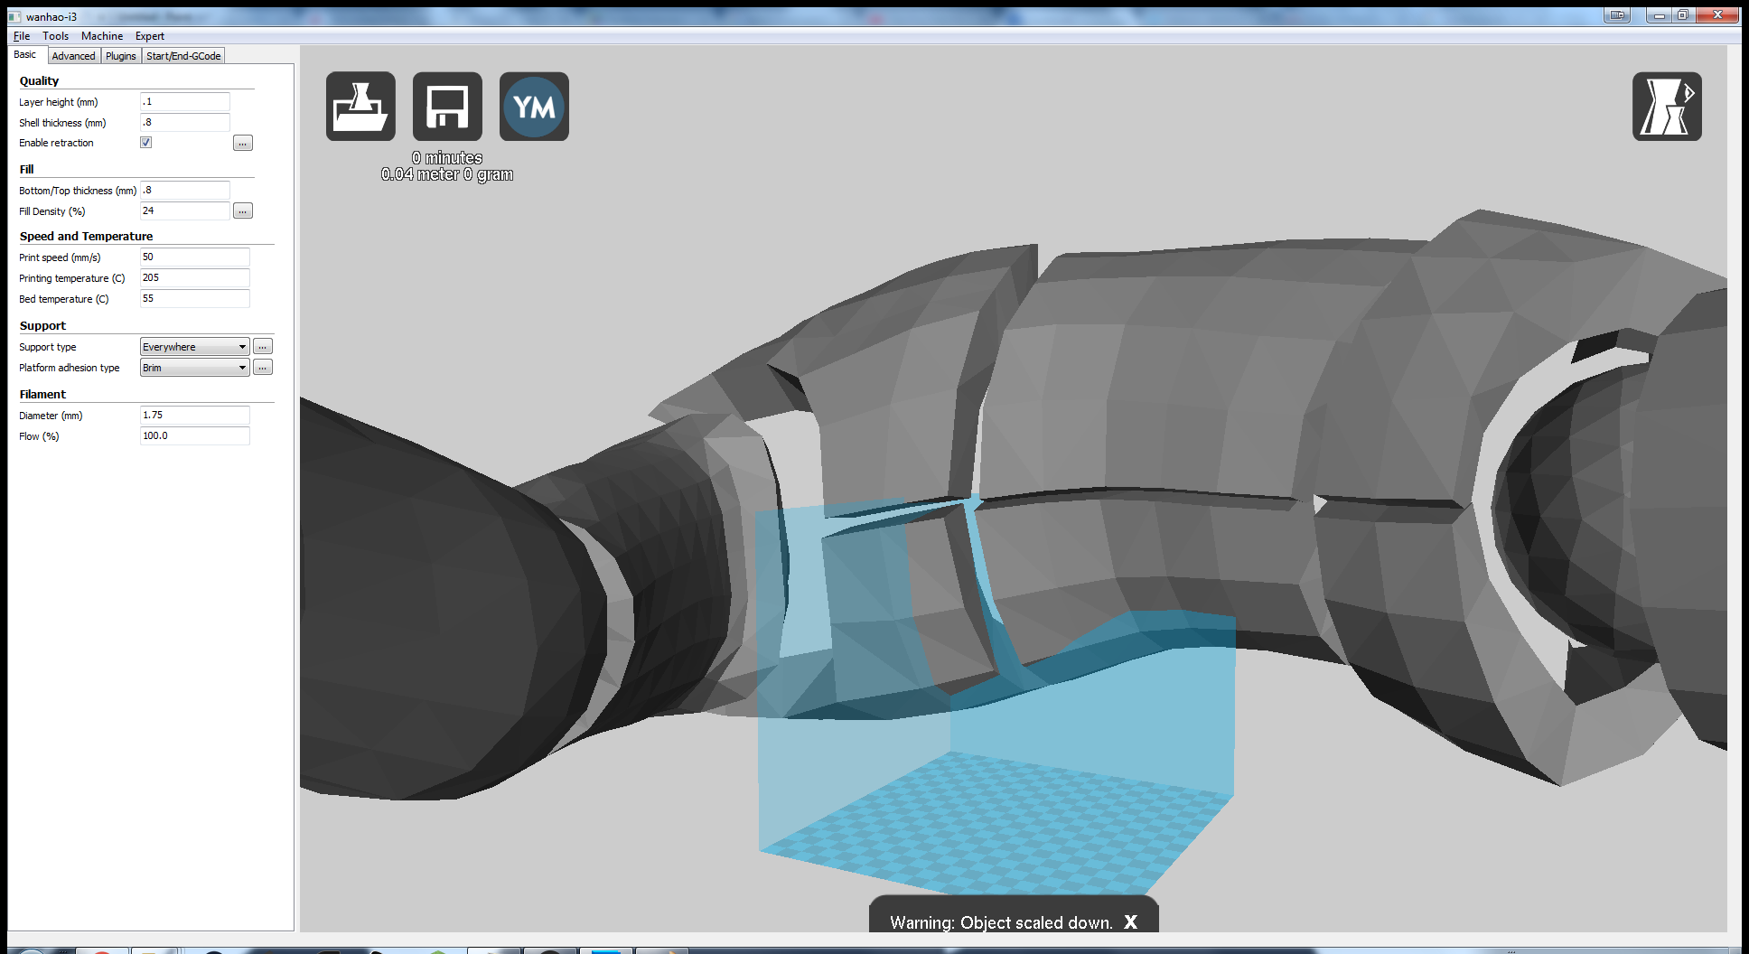Click the Bed temperature input field
This screenshot has width=1749, height=954.
[194, 298]
